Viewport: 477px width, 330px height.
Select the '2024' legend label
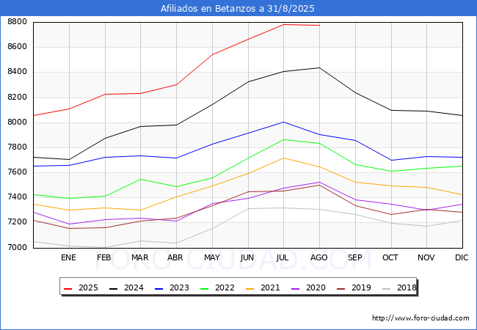134,287
